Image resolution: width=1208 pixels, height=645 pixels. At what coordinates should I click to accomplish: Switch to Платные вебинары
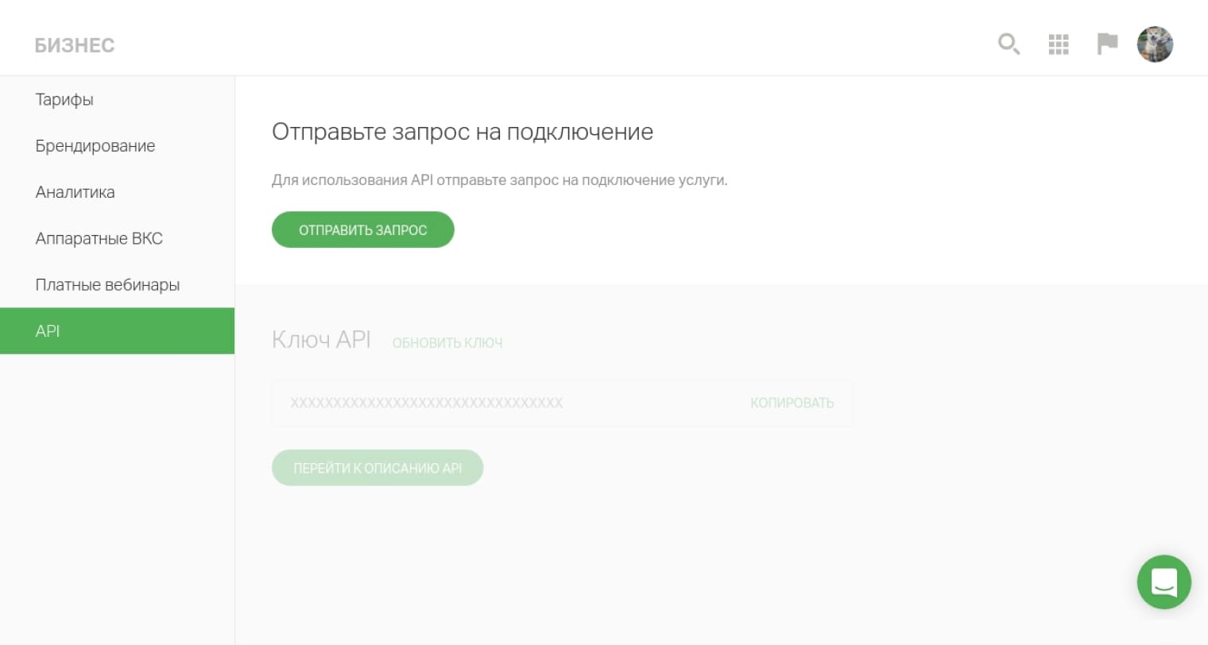(x=107, y=284)
